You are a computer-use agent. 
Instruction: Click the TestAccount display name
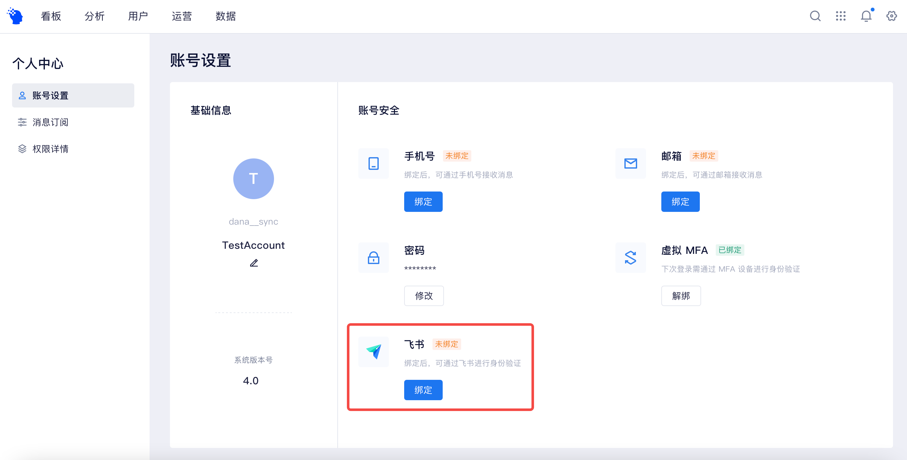[254, 245]
